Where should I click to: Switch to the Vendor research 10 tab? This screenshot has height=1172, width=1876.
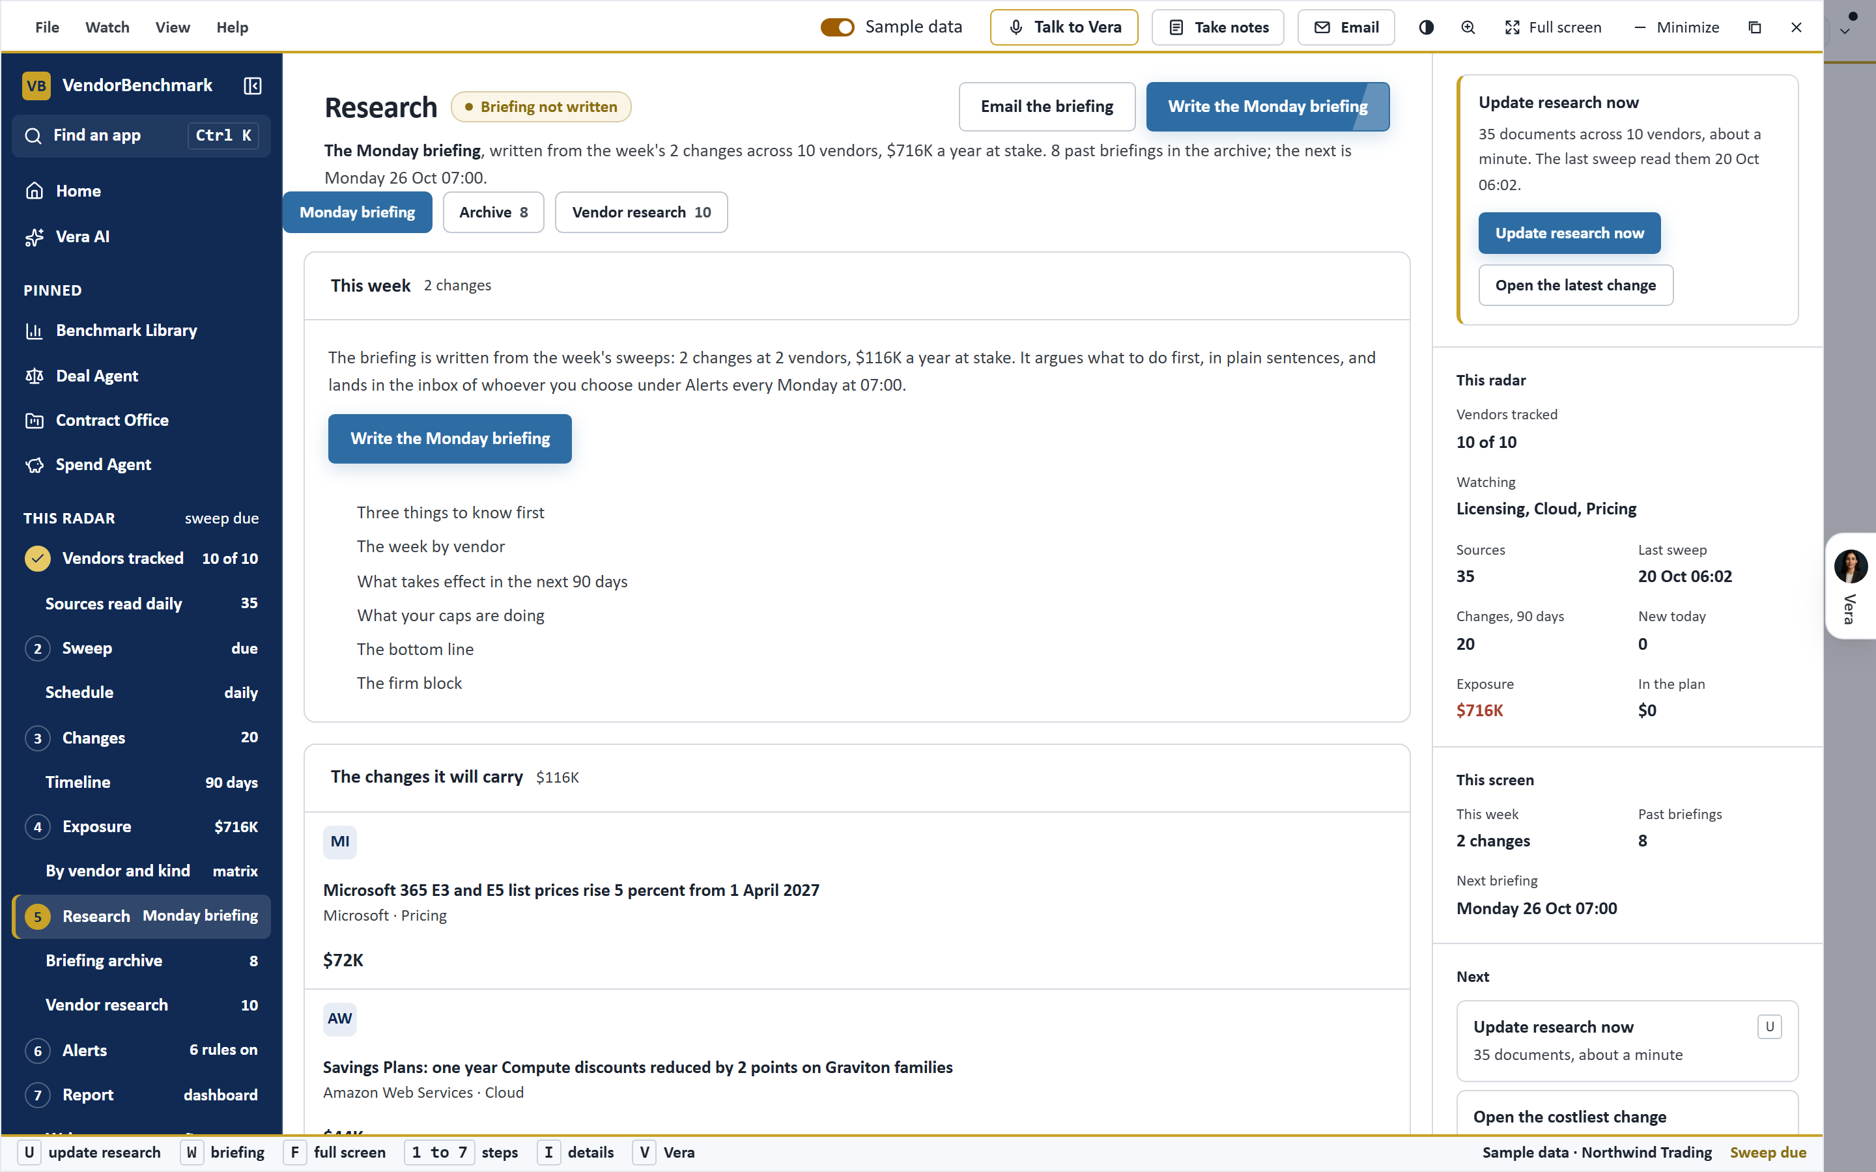(x=641, y=212)
